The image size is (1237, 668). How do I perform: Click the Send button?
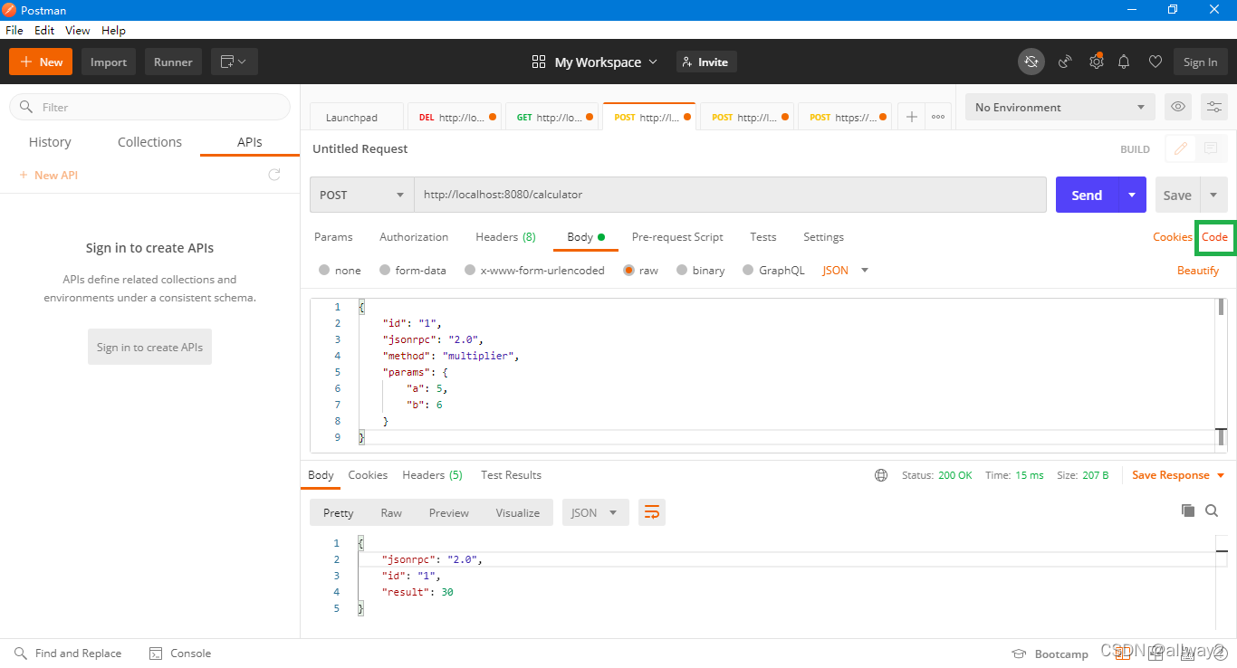[1086, 194]
